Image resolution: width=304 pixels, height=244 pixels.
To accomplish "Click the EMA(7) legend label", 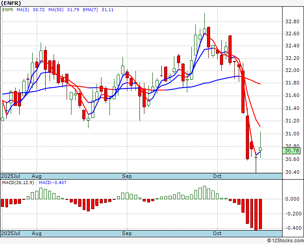I will [x=90, y=10].
